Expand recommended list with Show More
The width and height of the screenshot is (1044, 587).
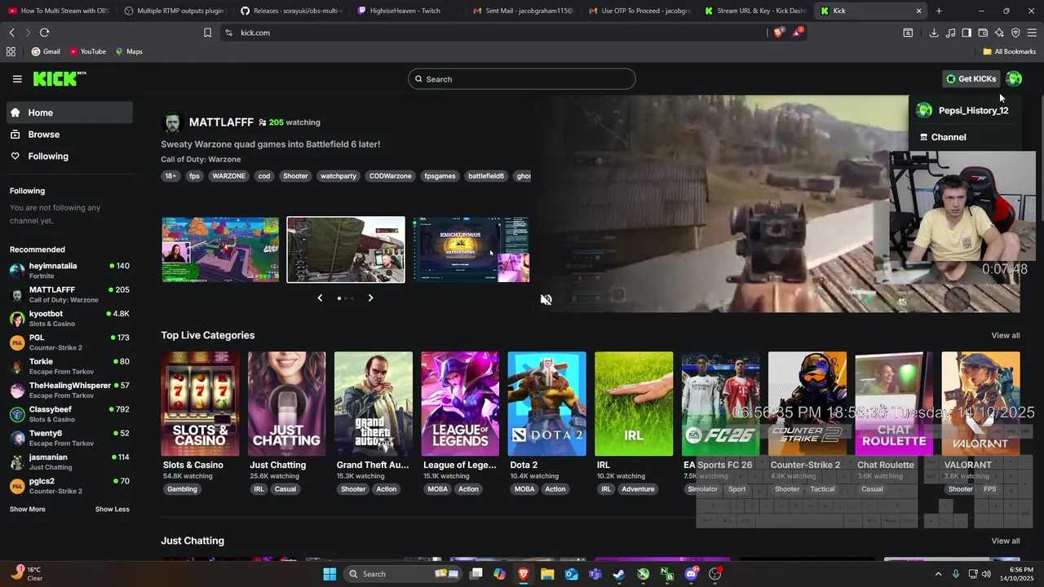coord(28,509)
